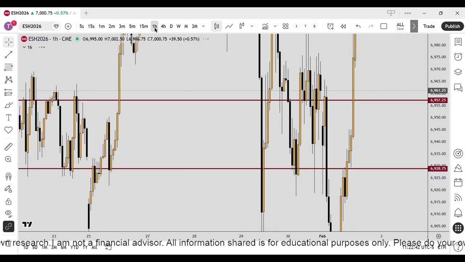Image resolution: width=465 pixels, height=262 pixels.
Task: Click the 6,957.25 horizontal line price label
Action: pos(438,100)
